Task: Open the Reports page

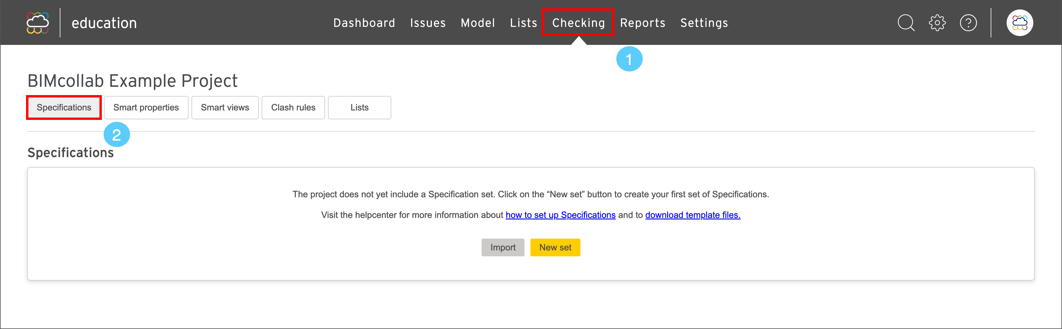Action: [642, 23]
